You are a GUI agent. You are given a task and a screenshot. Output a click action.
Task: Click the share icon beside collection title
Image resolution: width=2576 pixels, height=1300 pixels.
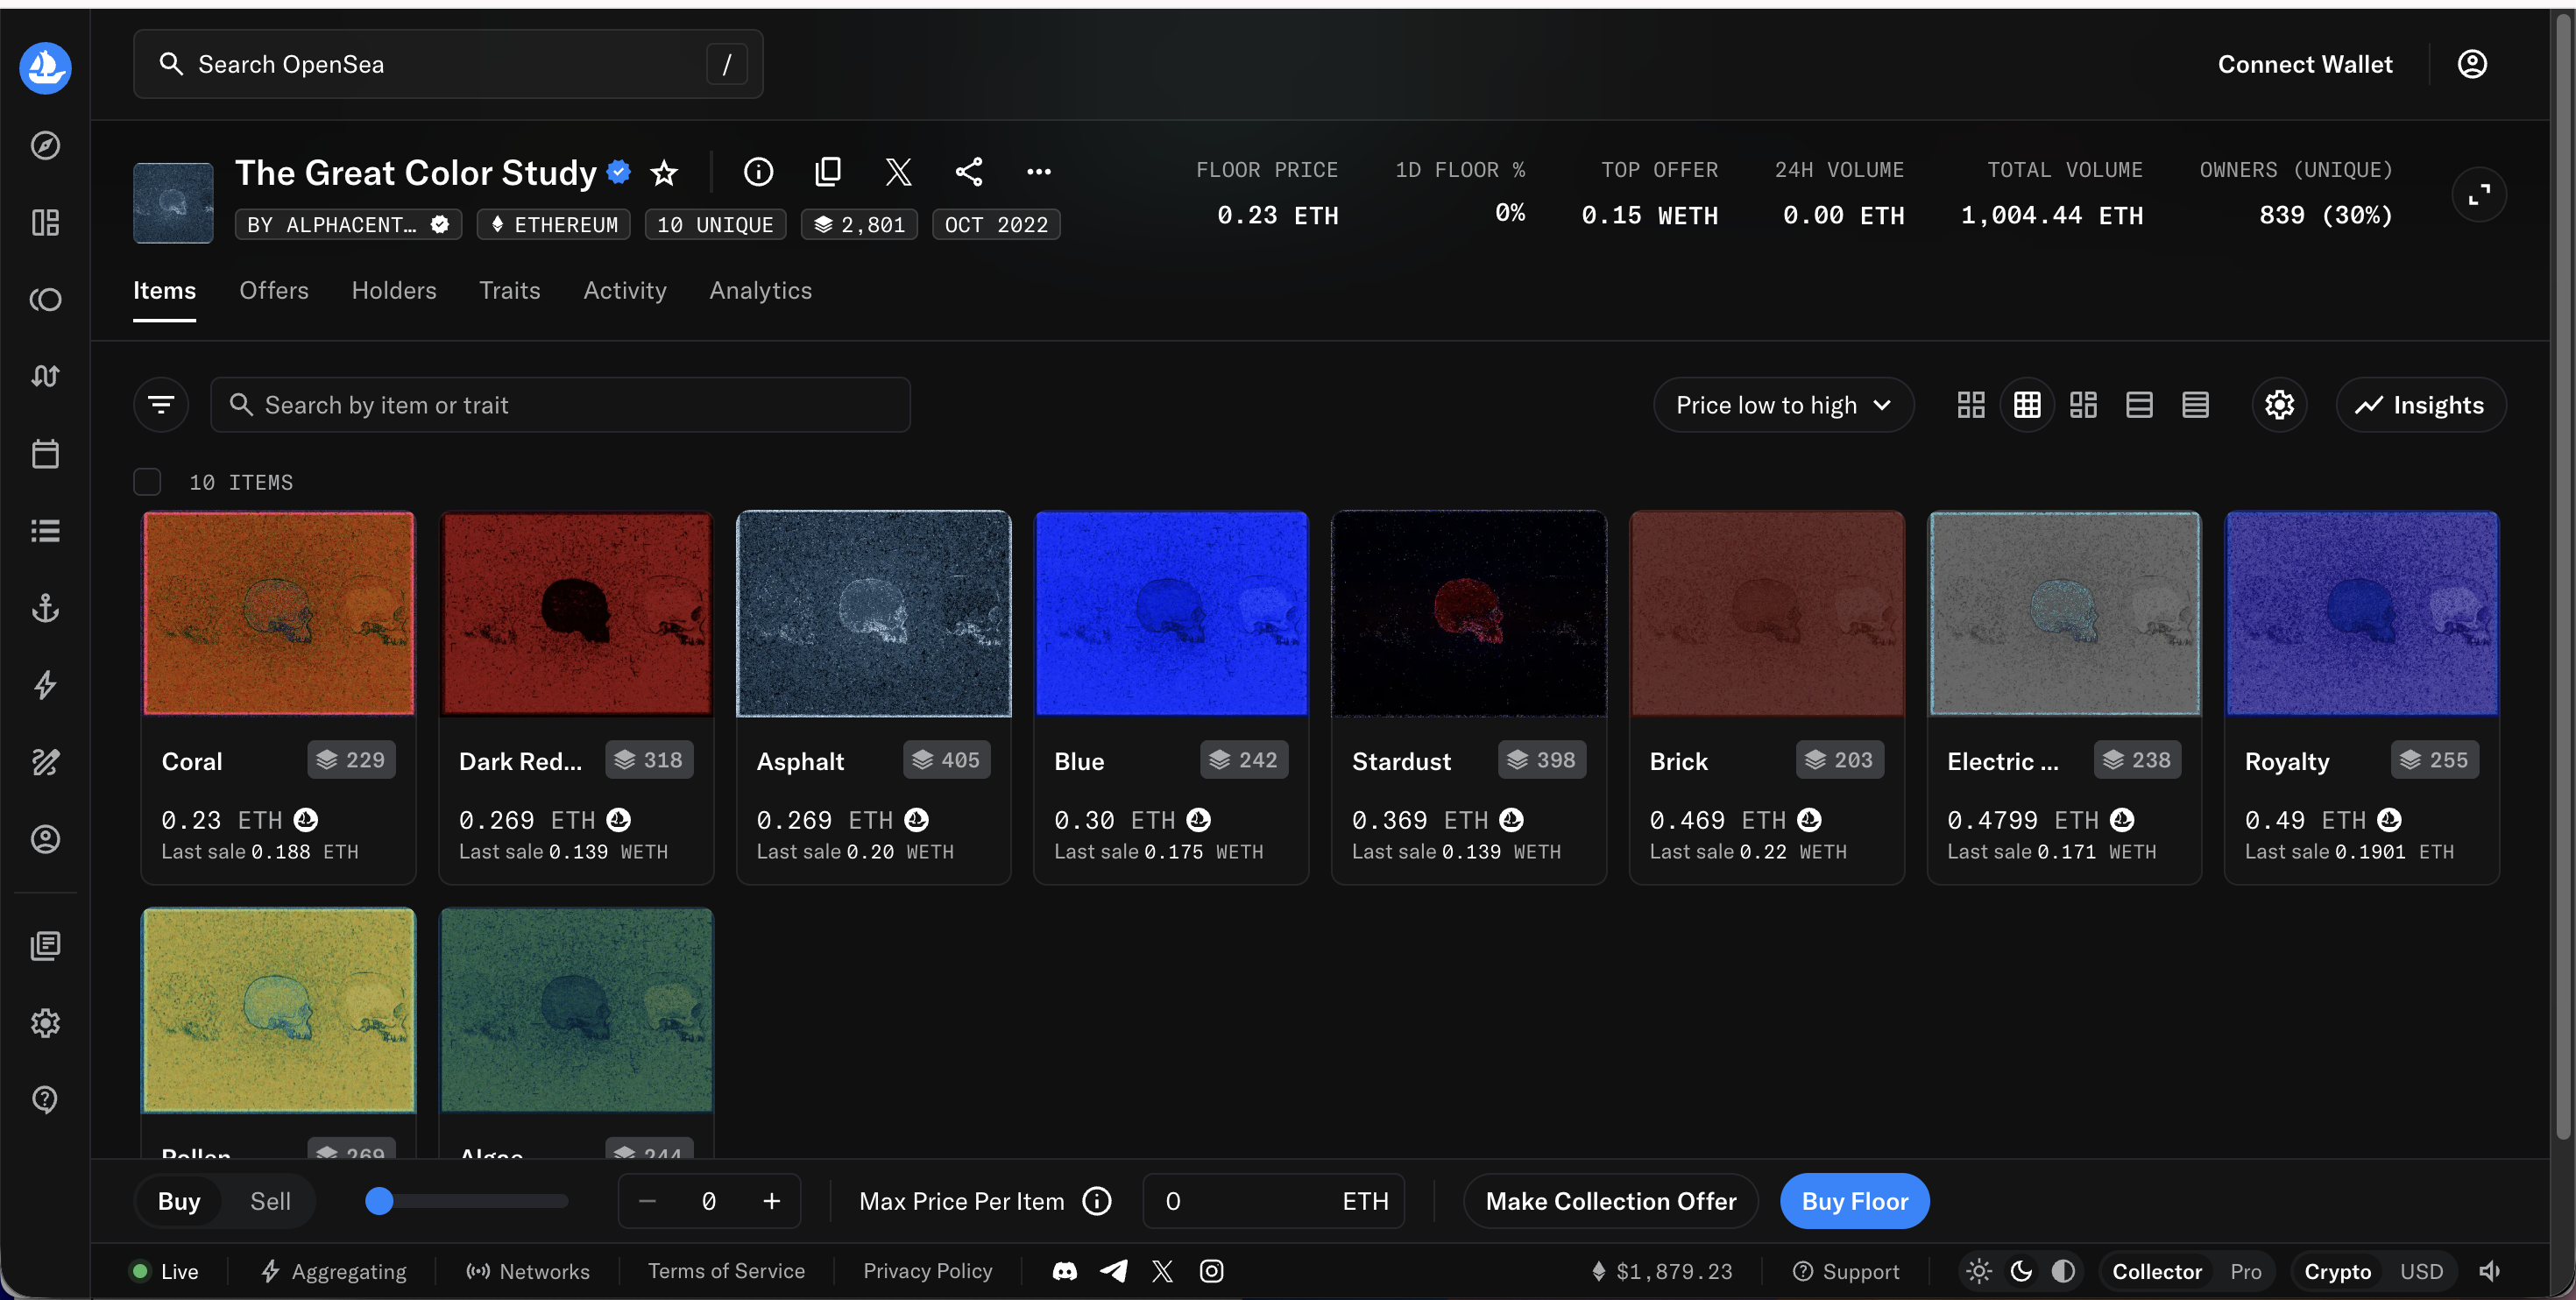(x=968, y=172)
